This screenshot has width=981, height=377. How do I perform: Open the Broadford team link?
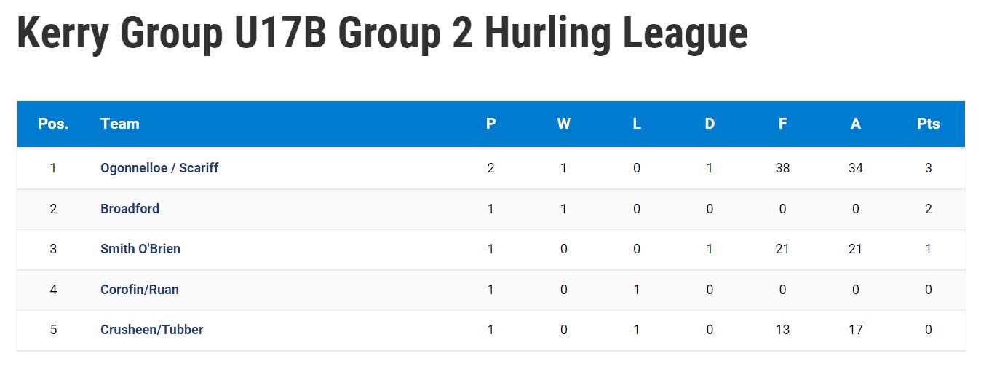click(130, 209)
